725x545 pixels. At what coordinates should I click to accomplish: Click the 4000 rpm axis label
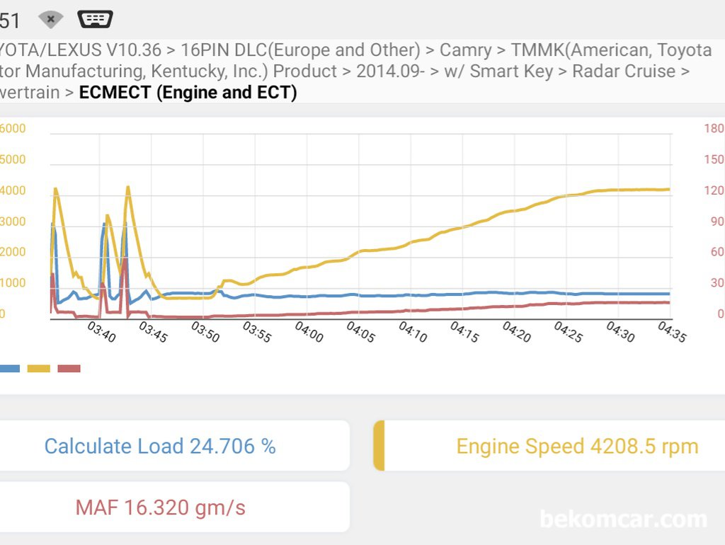click(13, 190)
